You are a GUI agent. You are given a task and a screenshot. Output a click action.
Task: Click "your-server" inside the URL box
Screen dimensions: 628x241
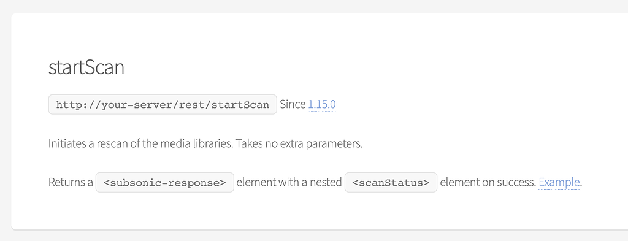pyautogui.click(x=128, y=105)
